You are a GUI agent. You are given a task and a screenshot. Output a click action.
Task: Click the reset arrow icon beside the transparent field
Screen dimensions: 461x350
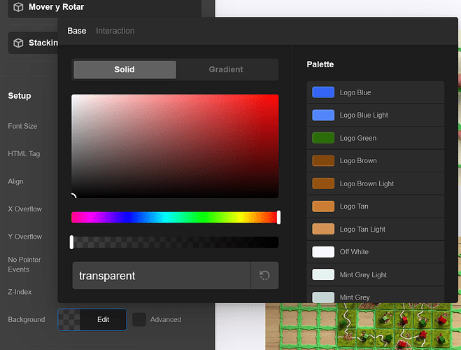(x=264, y=276)
